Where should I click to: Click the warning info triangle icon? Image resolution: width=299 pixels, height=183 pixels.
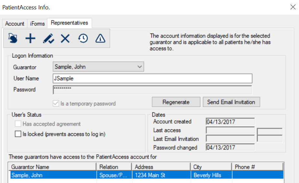point(100,38)
